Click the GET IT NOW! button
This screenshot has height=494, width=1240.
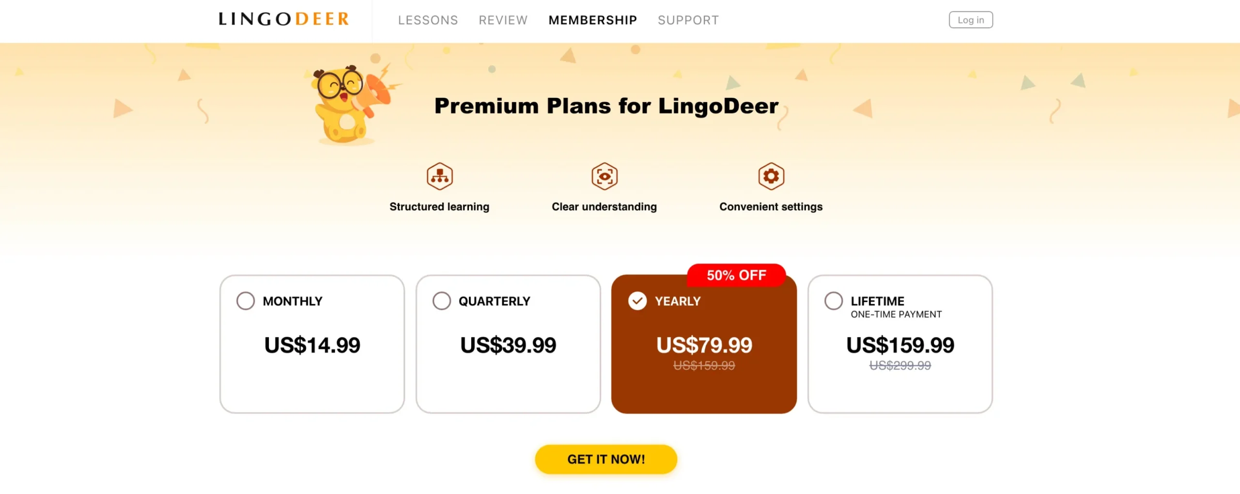pos(606,459)
